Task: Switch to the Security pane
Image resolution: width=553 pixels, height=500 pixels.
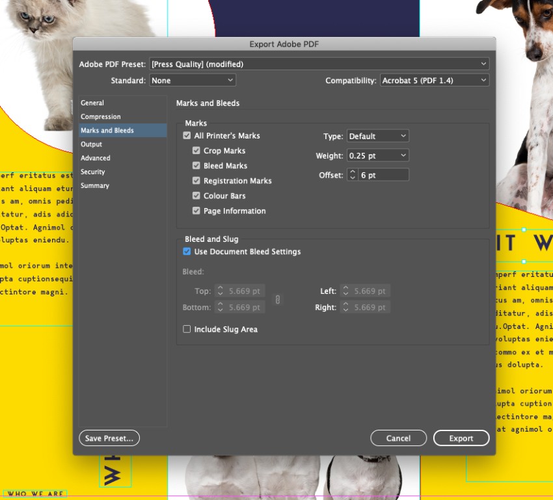Action: click(123, 172)
